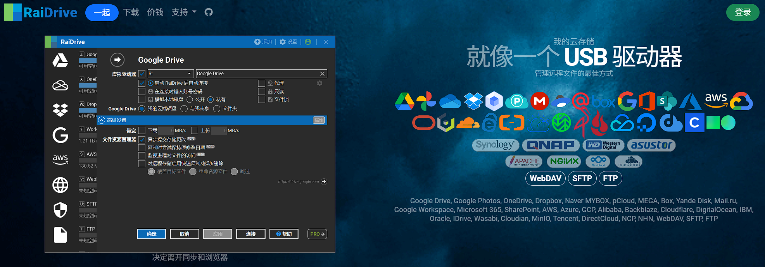The width and height of the screenshot is (765, 267).
Task: Expand the 支持 menu in the navigation
Action: click(x=184, y=12)
